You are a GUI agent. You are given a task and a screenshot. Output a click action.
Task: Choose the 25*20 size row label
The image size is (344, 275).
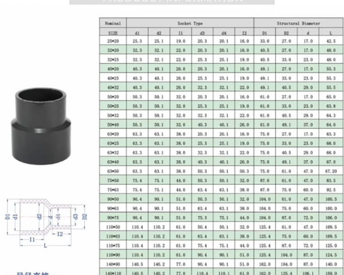(x=113, y=41)
